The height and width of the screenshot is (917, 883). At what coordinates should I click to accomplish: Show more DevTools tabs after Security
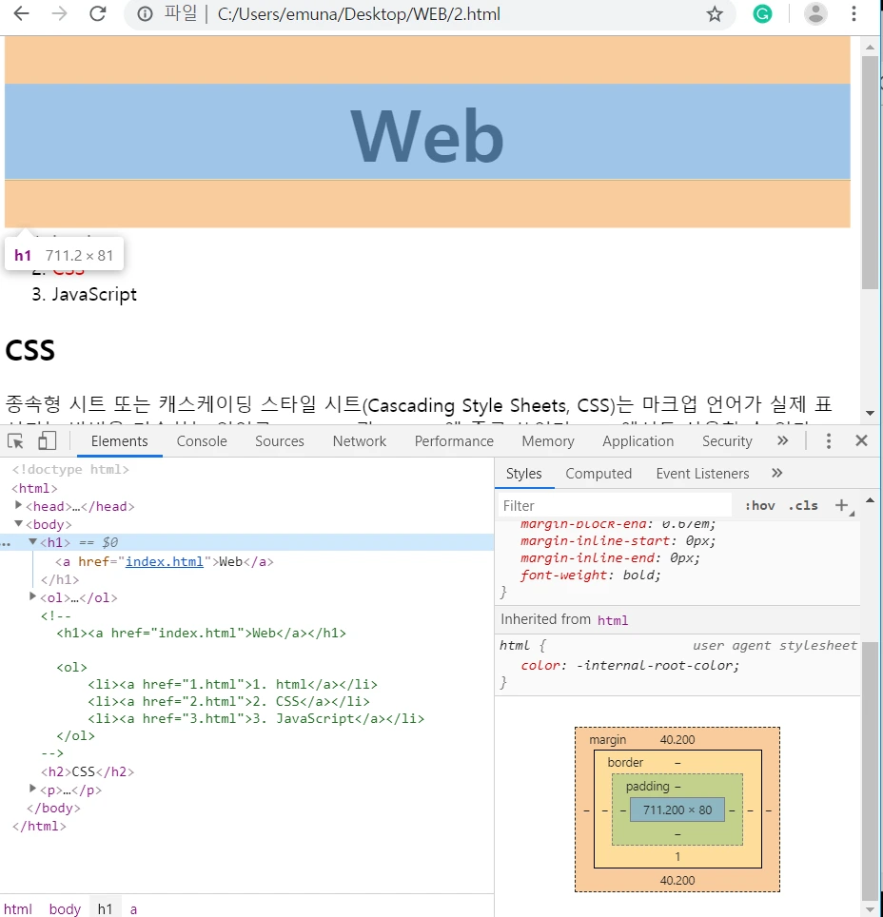coord(782,441)
